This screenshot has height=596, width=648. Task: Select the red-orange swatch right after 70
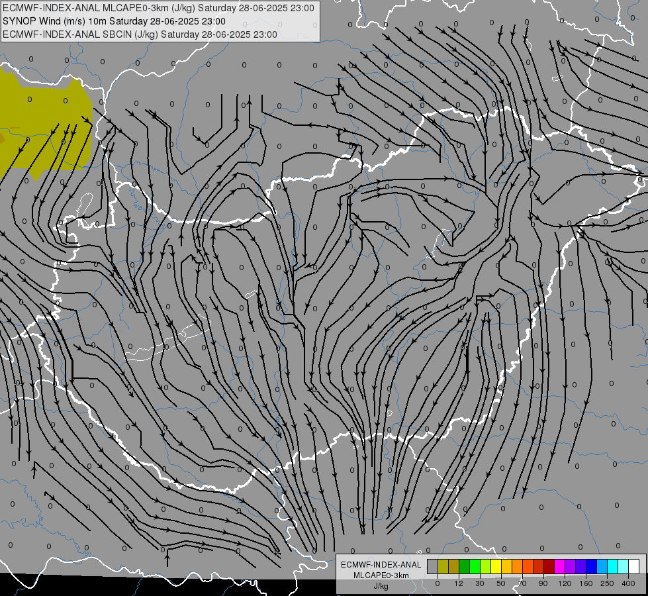(x=528, y=566)
